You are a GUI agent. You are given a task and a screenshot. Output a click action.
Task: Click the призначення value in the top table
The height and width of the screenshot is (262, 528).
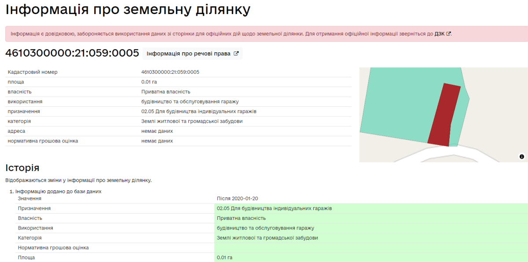pyautogui.click(x=198, y=112)
